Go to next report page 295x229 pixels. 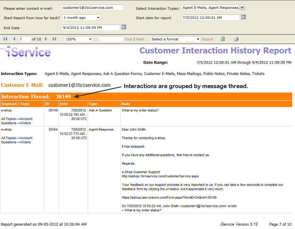pyautogui.click(x=46, y=39)
